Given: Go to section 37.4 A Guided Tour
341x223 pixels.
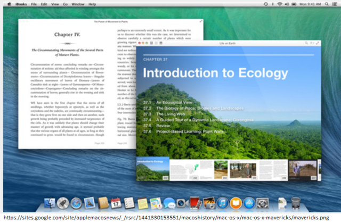Looking at the screenshot, I should [x=198, y=120].
